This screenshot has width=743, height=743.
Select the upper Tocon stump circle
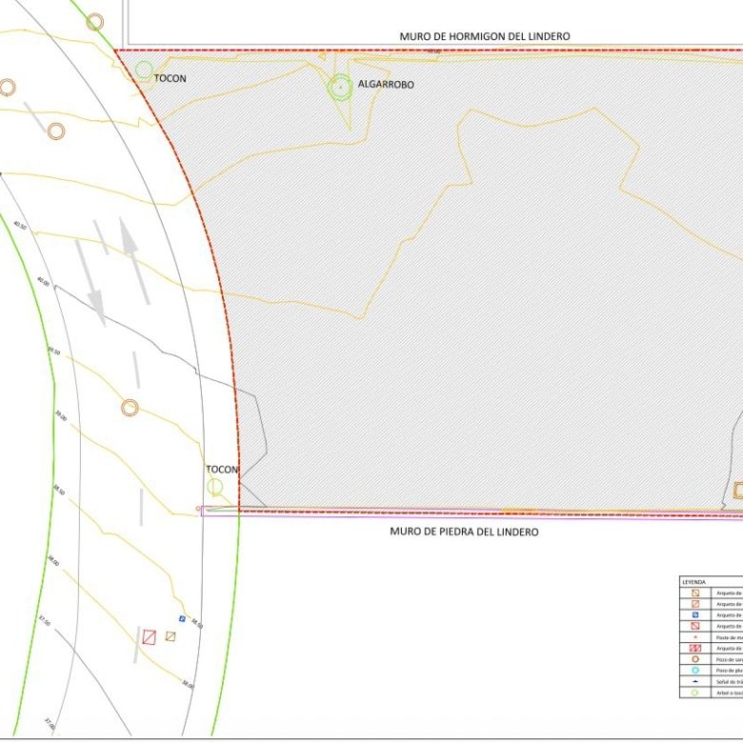tap(144, 70)
